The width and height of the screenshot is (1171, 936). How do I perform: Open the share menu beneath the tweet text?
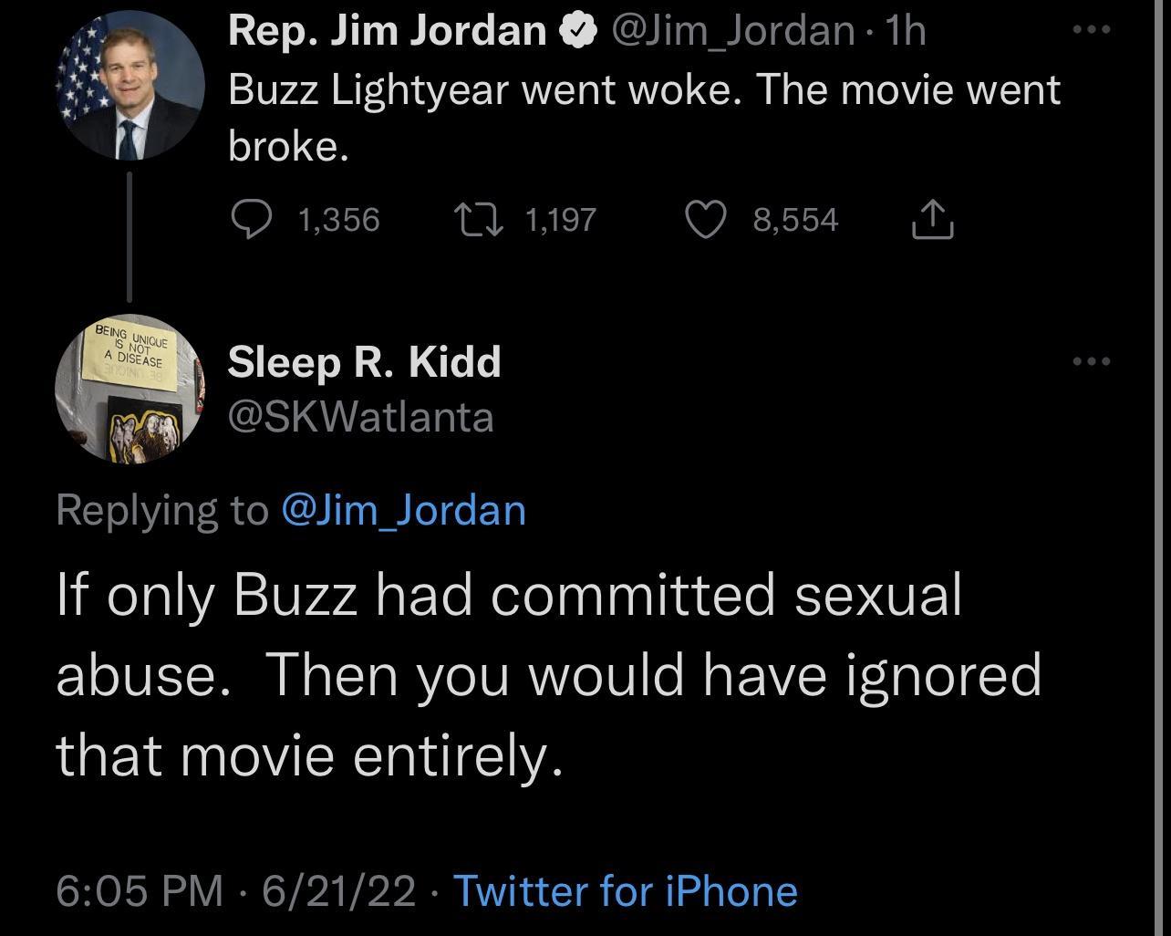(x=932, y=218)
